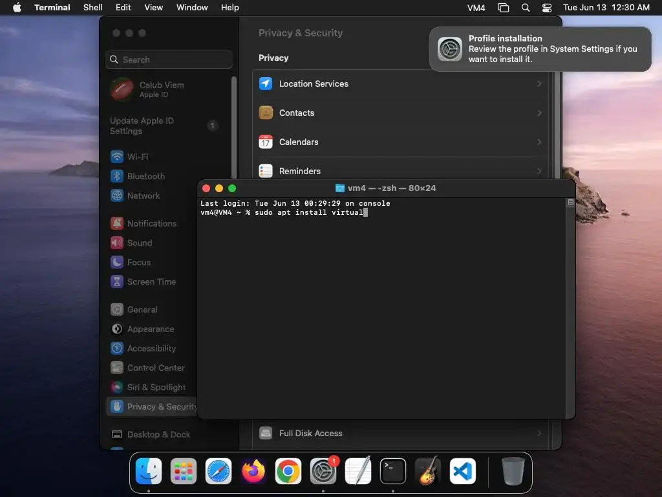Open the View menu

click(x=153, y=7)
